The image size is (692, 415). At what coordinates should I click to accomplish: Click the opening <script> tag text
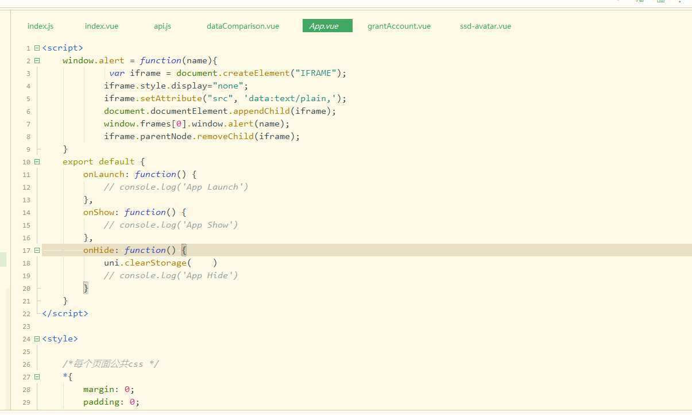pyautogui.click(x=63, y=48)
